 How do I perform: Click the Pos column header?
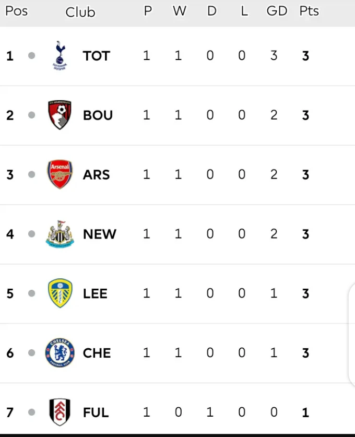click(16, 11)
